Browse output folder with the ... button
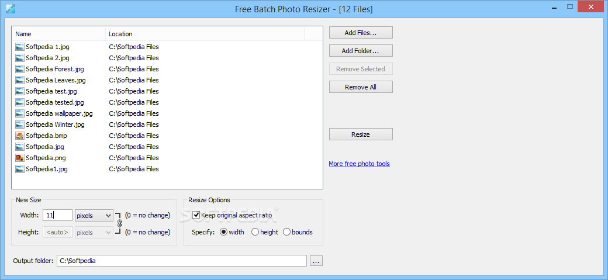This screenshot has width=608, height=280. click(316, 261)
